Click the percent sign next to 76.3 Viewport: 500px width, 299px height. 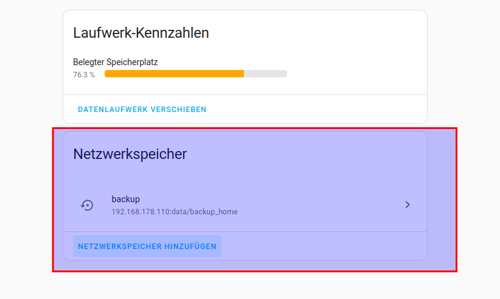click(92, 75)
